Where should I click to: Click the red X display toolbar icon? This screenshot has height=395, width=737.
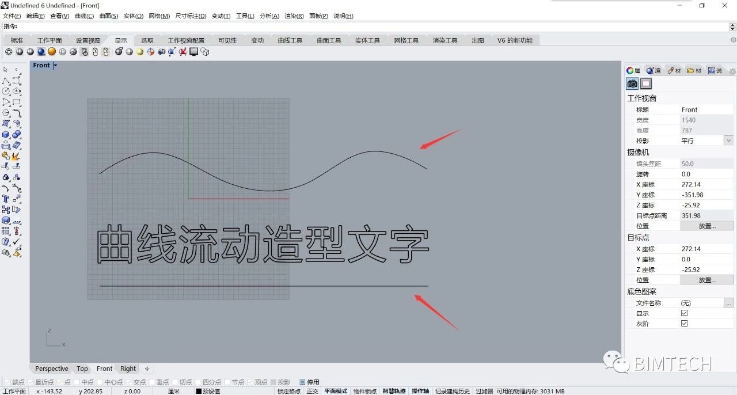pyautogui.click(x=183, y=52)
